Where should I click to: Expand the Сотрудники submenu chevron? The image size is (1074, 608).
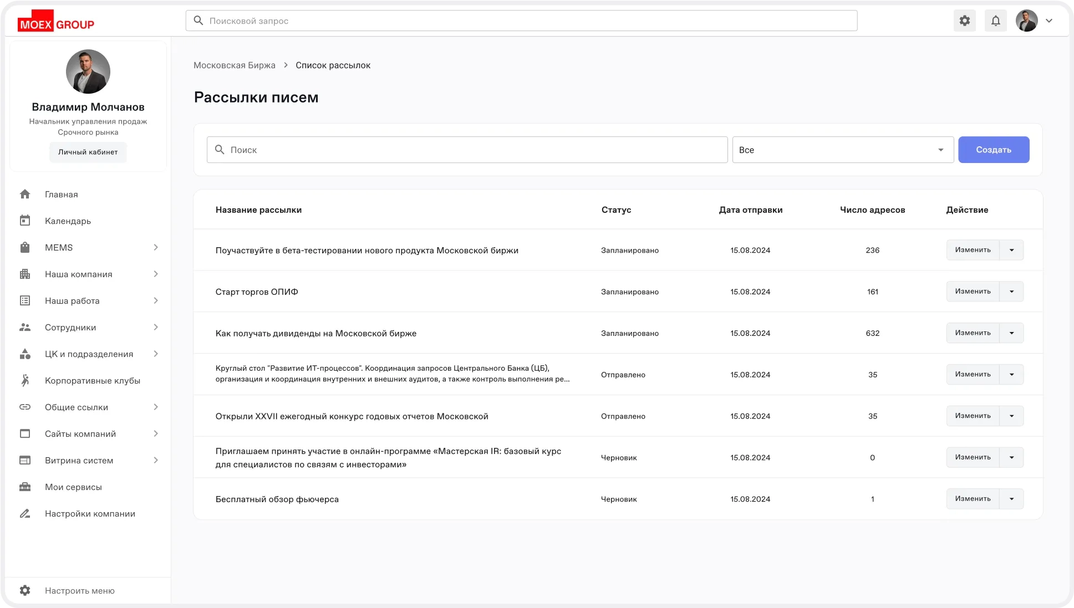pyautogui.click(x=156, y=327)
